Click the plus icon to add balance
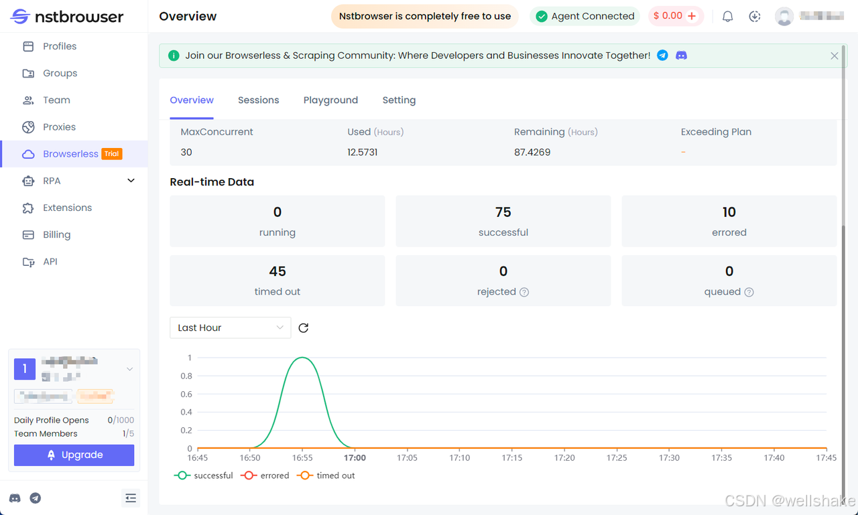 (692, 16)
